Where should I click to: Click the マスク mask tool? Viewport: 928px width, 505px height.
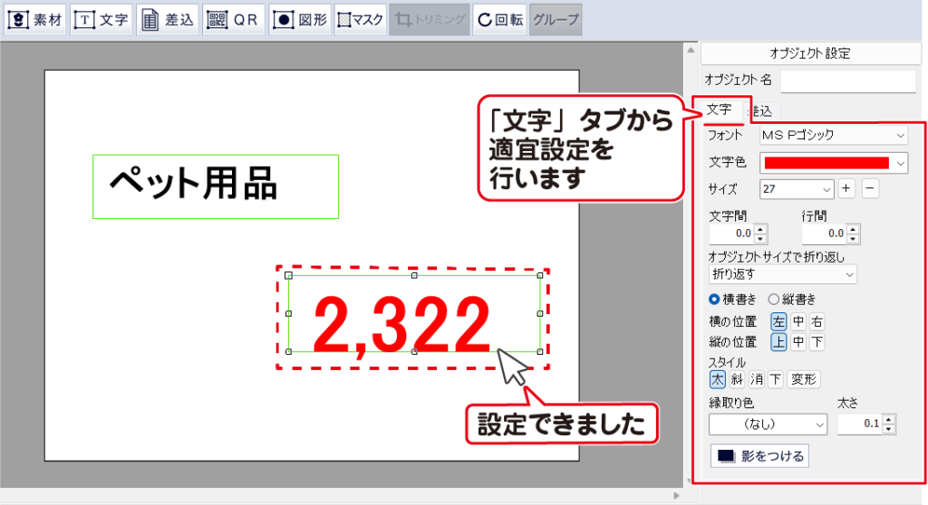pos(361,19)
